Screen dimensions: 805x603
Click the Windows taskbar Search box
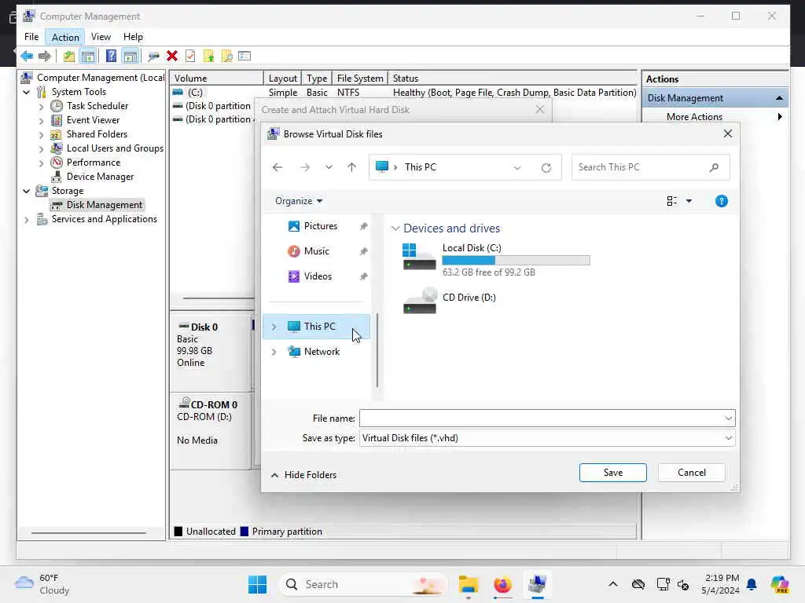click(363, 584)
